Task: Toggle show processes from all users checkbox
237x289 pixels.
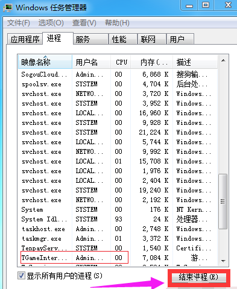Action: 21,276
